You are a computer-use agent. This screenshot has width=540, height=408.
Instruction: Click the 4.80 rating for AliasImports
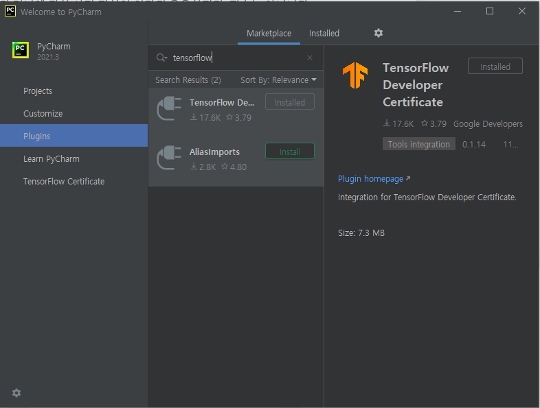pos(238,167)
